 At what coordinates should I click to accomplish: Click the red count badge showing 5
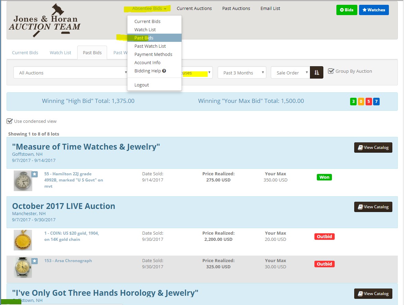click(368, 102)
